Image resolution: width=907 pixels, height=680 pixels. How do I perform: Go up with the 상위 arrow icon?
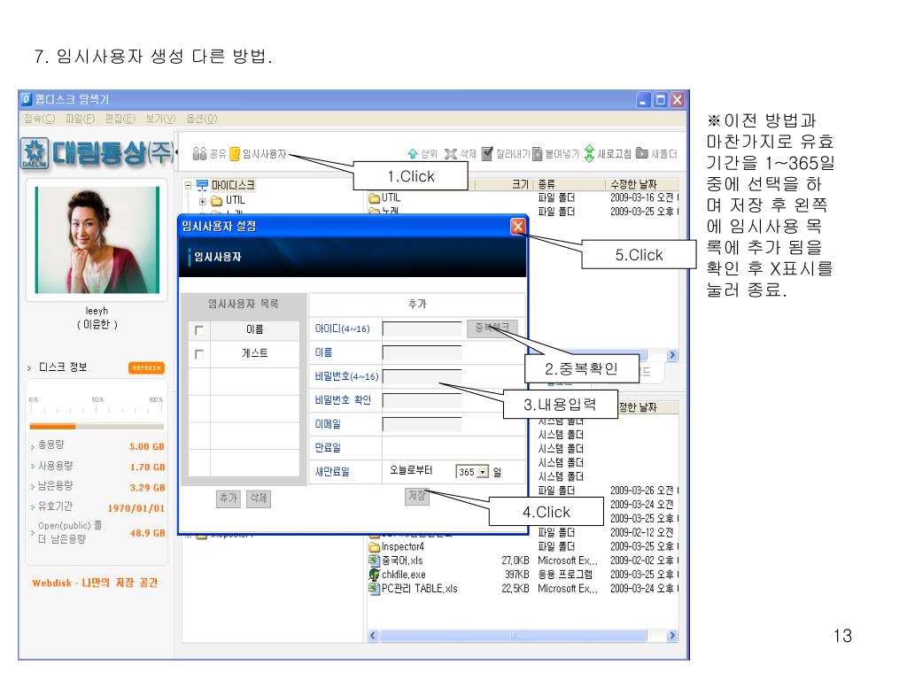[x=413, y=154]
